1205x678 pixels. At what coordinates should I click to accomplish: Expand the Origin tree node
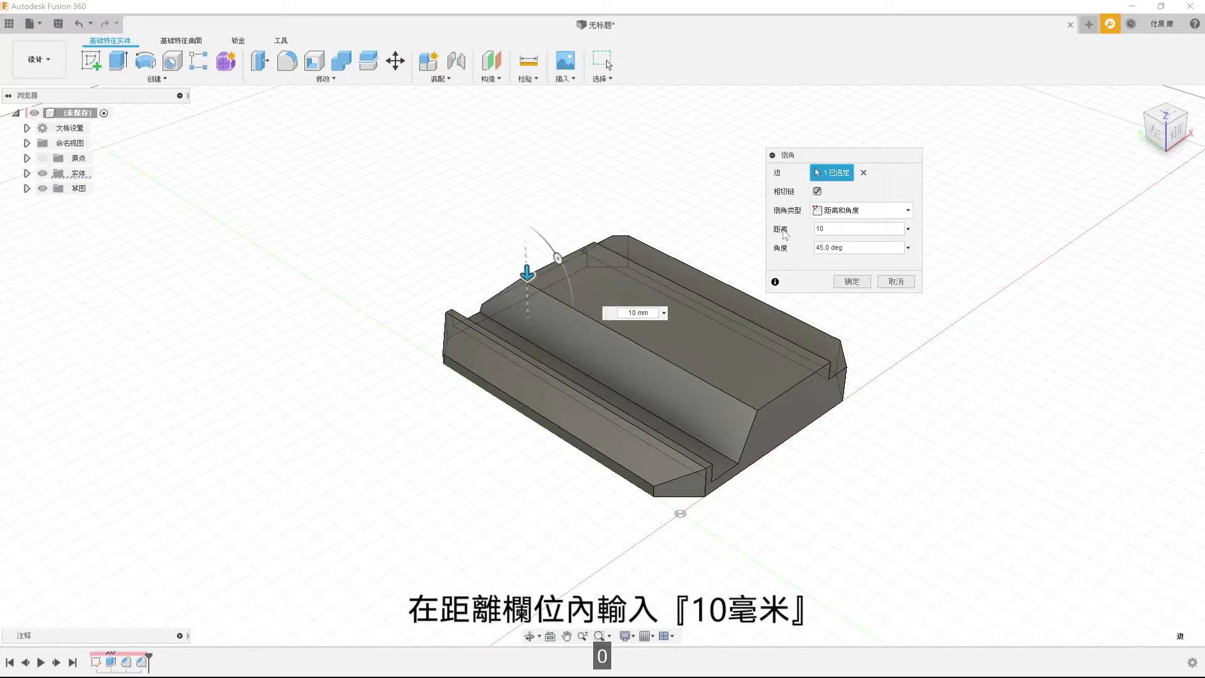click(27, 158)
